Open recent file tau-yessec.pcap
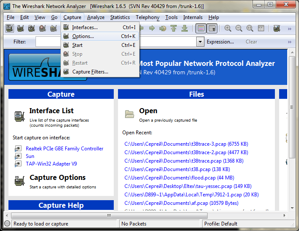Viewport: 299px width, 231px height. [x=188, y=186]
